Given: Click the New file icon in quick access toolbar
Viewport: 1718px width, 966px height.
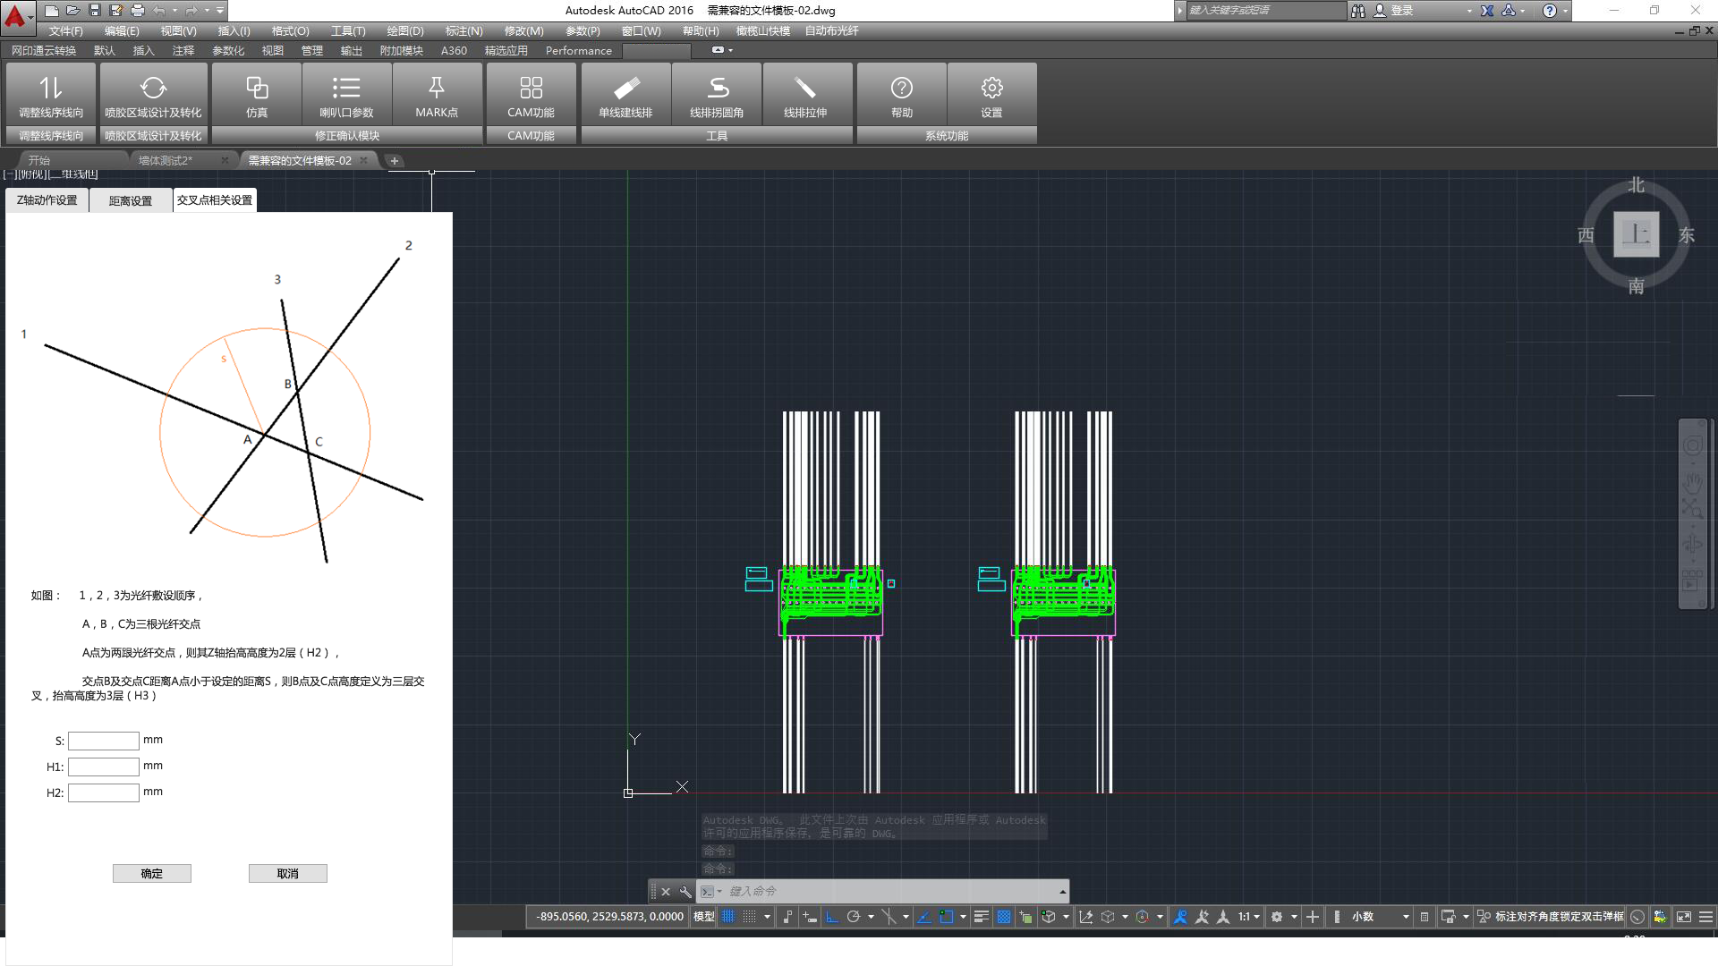Looking at the screenshot, I should (x=51, y=11).
